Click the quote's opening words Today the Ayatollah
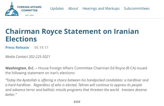Viewport: 164px width, 106px height. click(22, 80)
